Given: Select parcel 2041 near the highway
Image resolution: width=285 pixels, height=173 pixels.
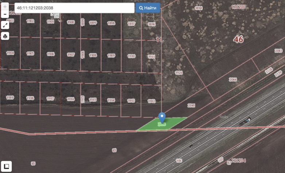Looking at the screenshot, I should pos(191,105).
